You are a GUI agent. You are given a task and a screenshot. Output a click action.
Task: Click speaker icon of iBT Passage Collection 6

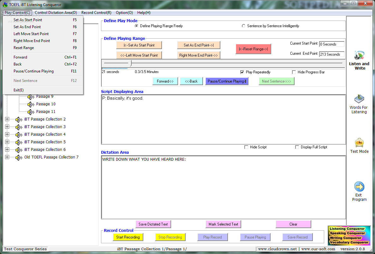pyautogui.click(x=19, y=150)
